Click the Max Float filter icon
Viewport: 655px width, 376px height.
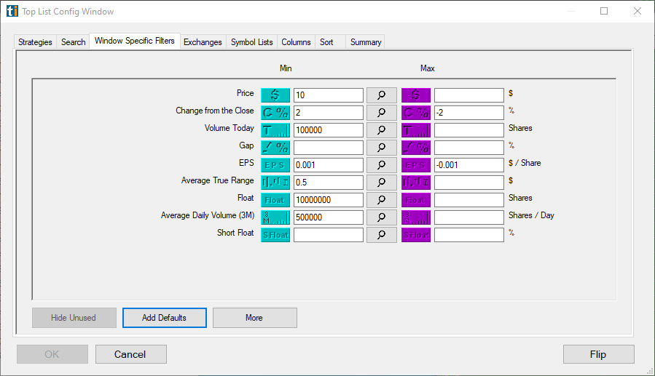415,200
